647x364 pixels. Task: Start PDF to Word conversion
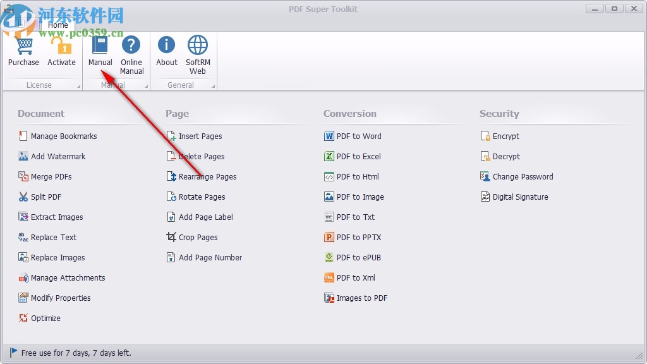[x=360, y=136]
